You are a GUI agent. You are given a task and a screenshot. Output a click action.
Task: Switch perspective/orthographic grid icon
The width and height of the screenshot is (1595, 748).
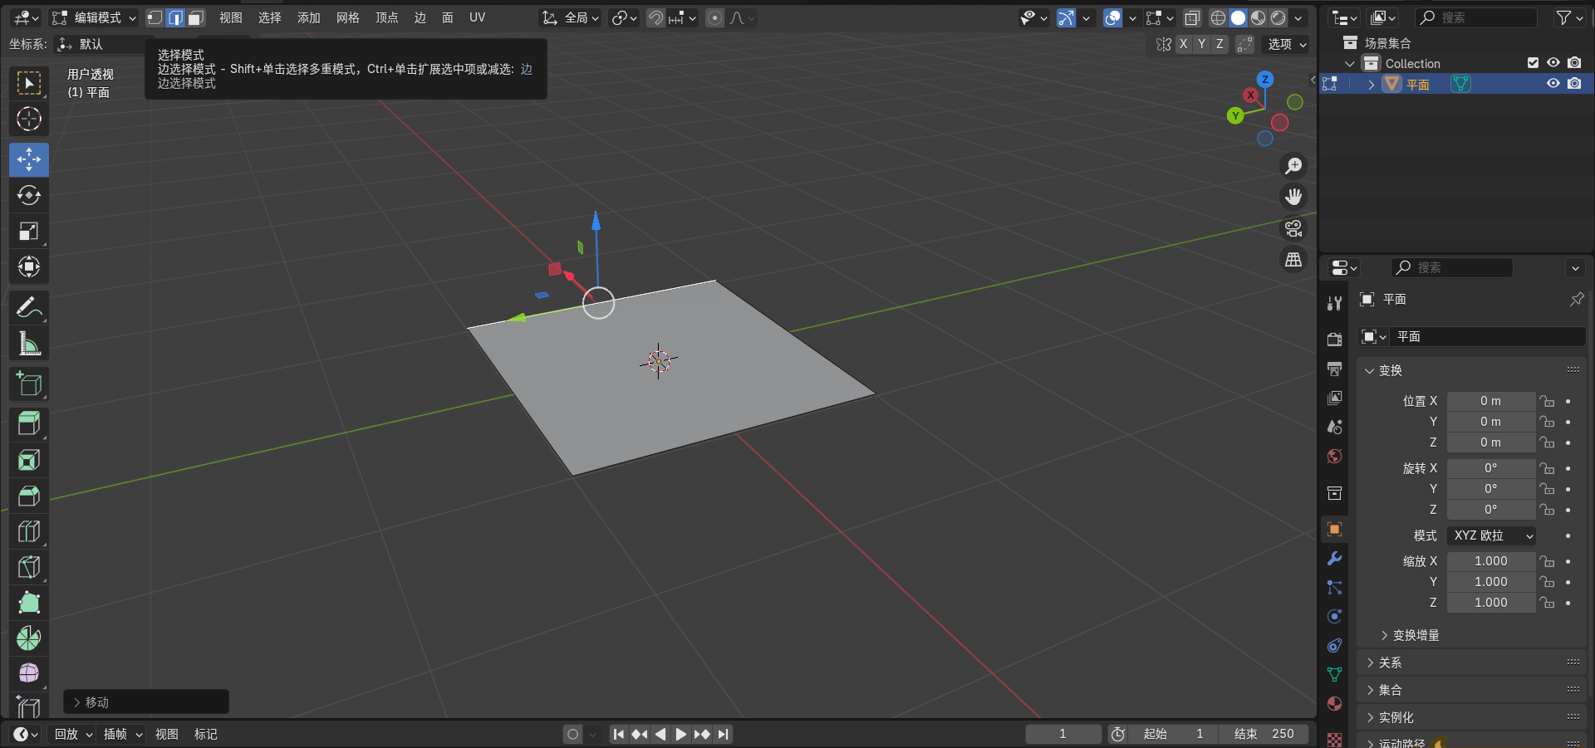[1293, 260]
